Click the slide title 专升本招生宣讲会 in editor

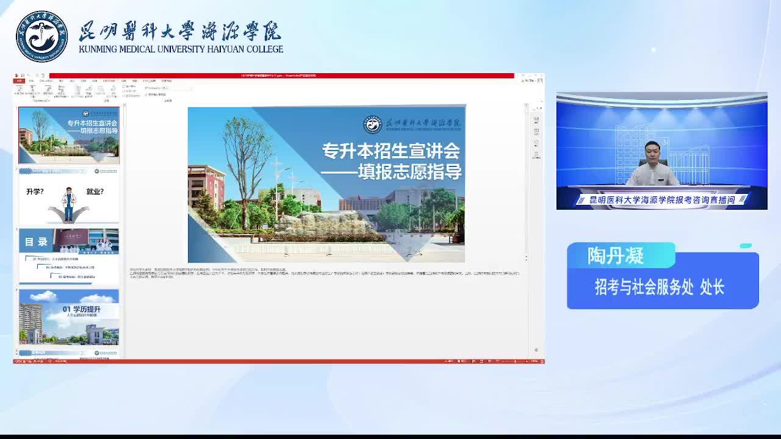click(x=390, y=151)
